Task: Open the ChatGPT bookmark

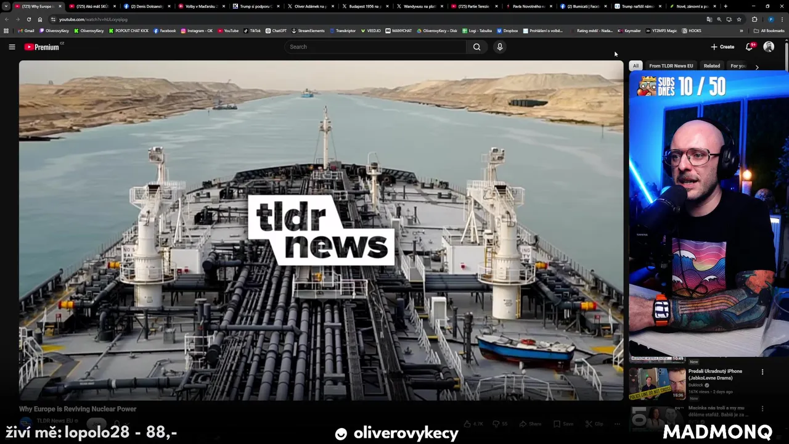Action: coord(276,31)
